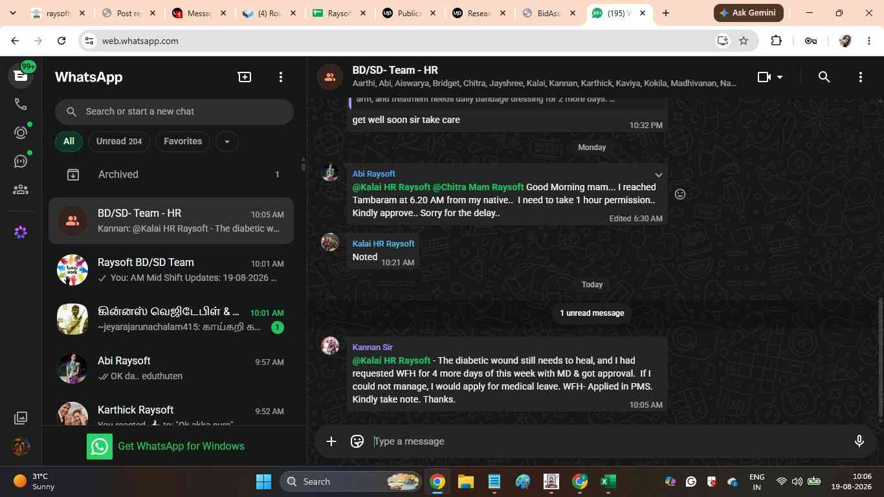Click Get WhatsApp for Windows
This screenshot has width=884, height=497.
[x=166, y=447]
